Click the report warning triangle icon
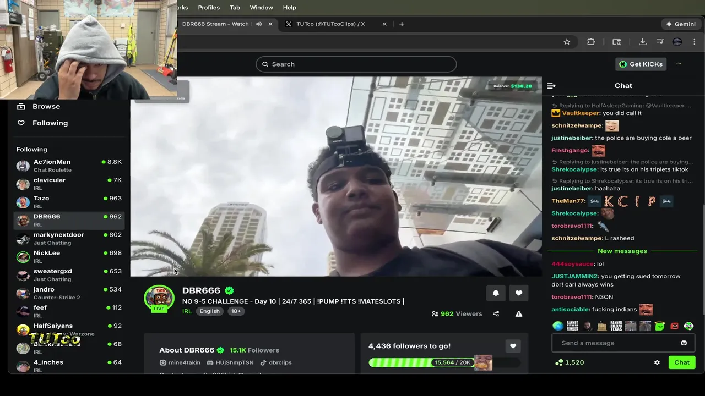This screenshot has height=396, width=705. coord(519,314)
